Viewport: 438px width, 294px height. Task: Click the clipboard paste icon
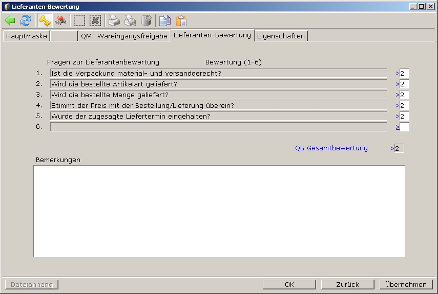pos(181,20)
